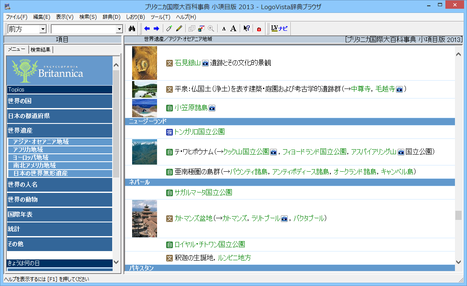Go back with the blue left arrow
This screenshot has width=467, height=286.
pos(147,29)
